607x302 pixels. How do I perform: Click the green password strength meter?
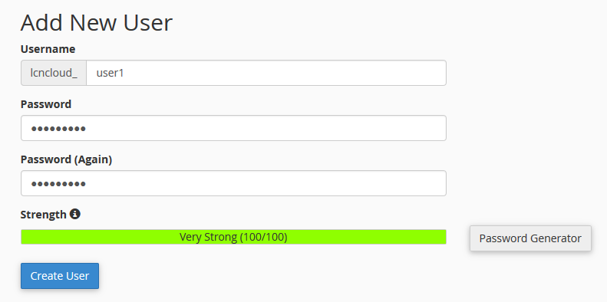click(233, 237)
